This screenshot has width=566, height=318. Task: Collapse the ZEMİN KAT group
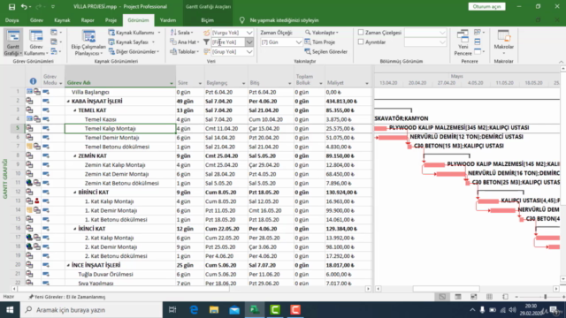(x=74, y=155)
